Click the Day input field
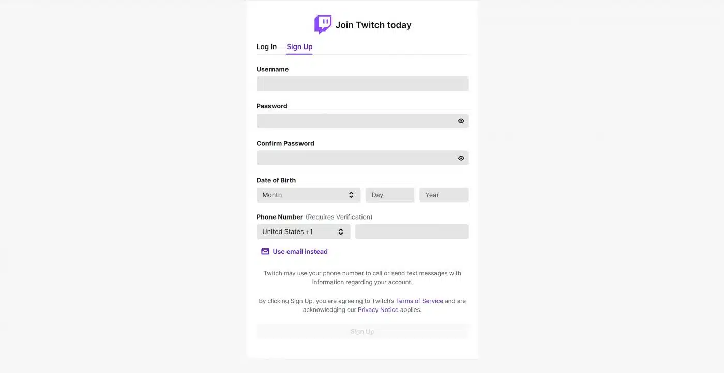 point(389,195)
